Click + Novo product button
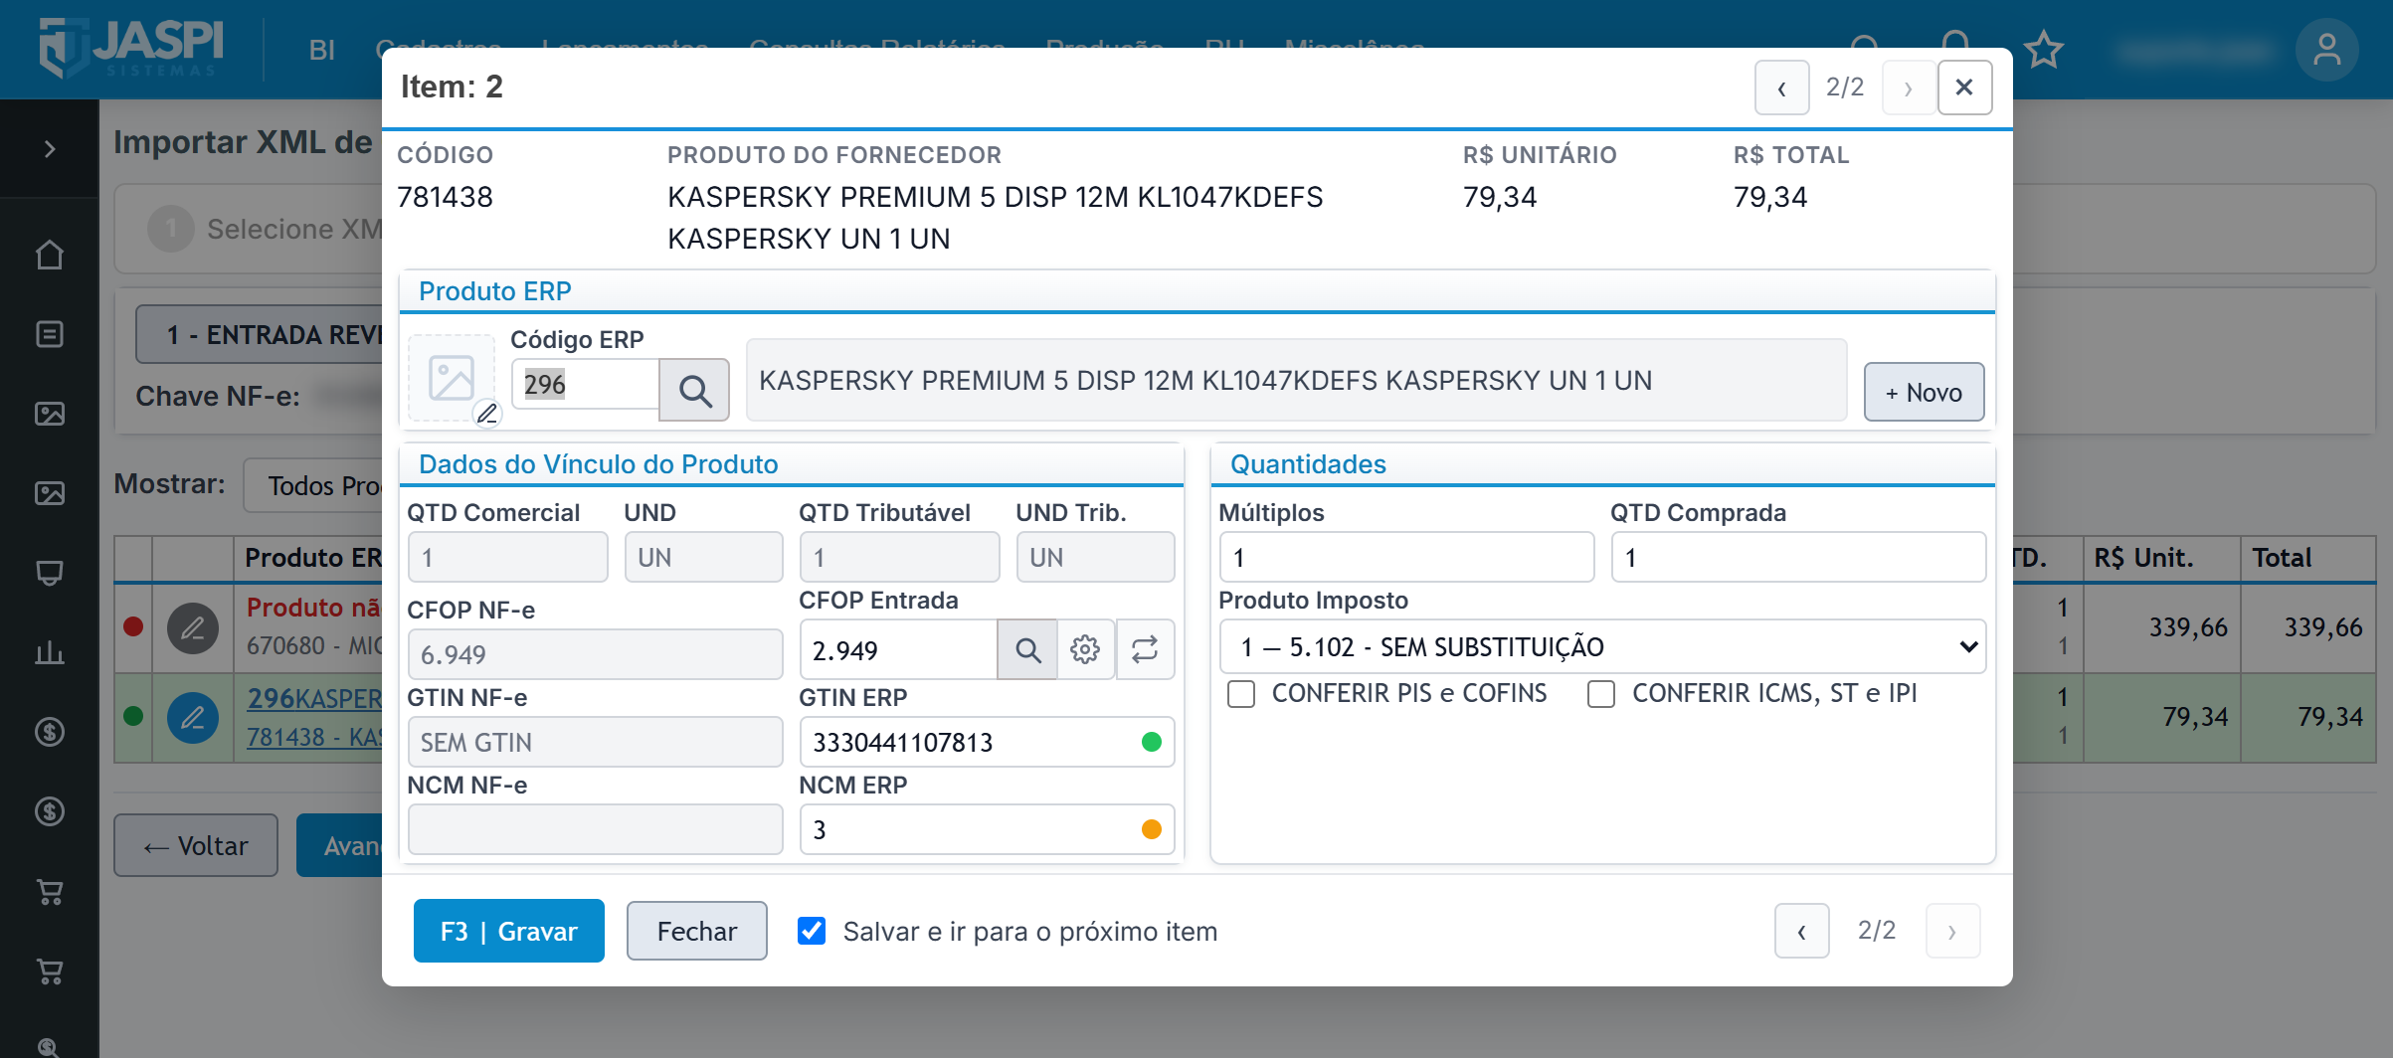2393x1058 pixels. pyautogui.click(x=1924, y=392)
